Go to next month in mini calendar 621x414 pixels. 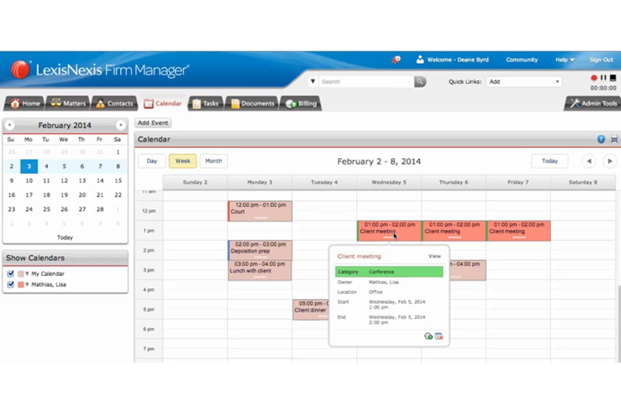121,125
